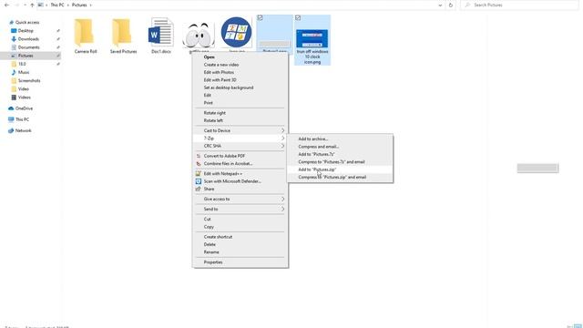
Task: Click Pictures in the breadcrumb path
Action: coord(79,5)
